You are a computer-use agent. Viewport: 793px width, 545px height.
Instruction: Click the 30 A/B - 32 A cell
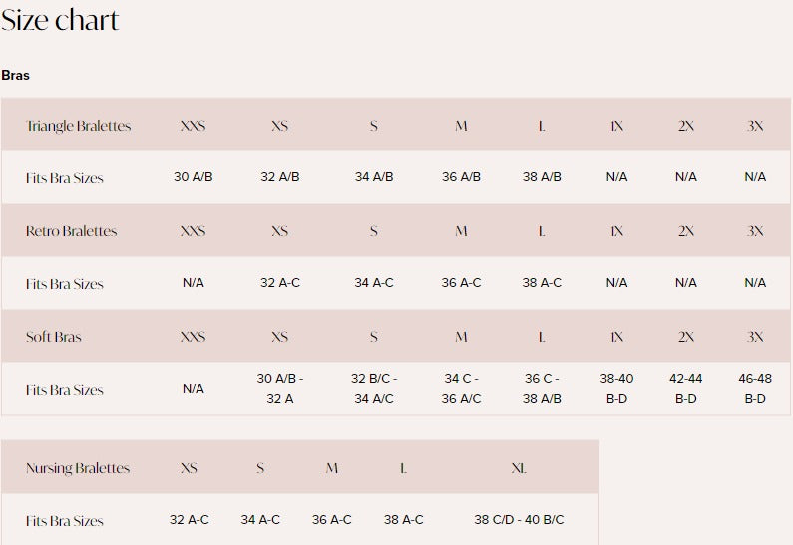coord(280,389)
